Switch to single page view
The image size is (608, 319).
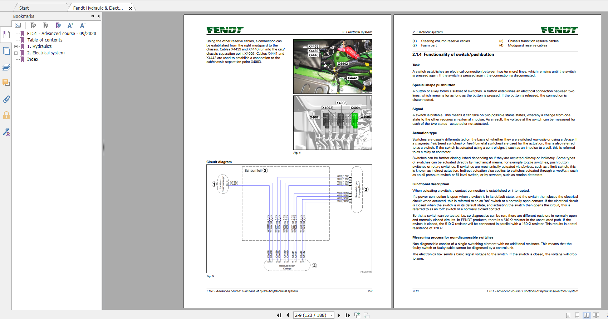[568, 315]
